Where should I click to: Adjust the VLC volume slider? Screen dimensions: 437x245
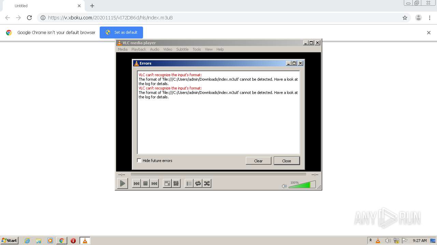(x=302, y=185)
